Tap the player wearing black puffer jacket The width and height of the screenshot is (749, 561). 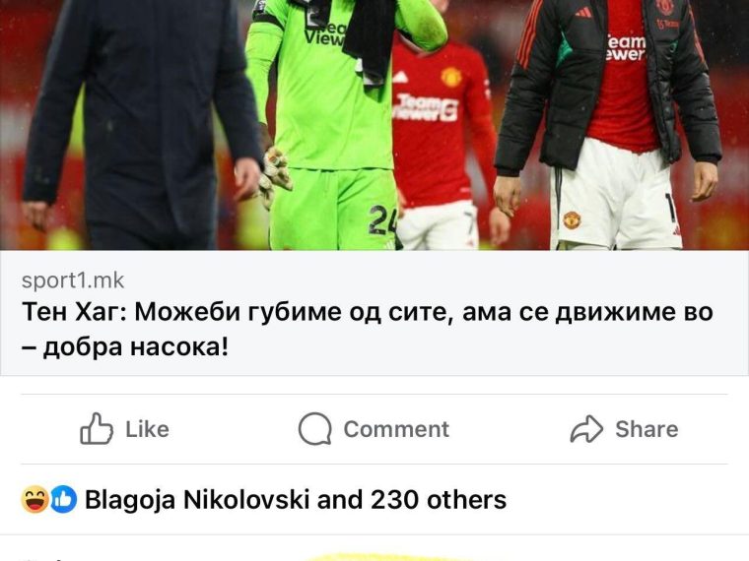coord(609,124)
